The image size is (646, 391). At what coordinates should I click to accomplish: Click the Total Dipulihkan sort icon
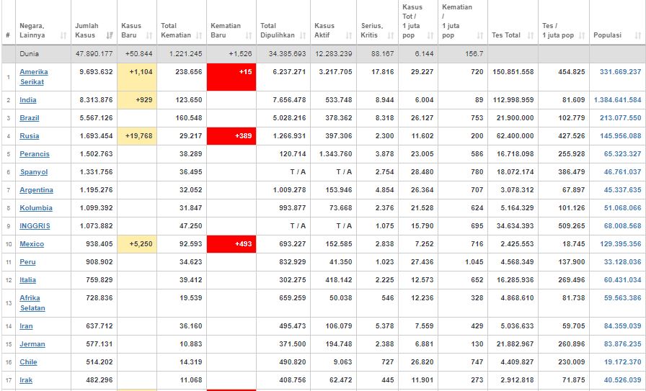(x=303, y=35)
